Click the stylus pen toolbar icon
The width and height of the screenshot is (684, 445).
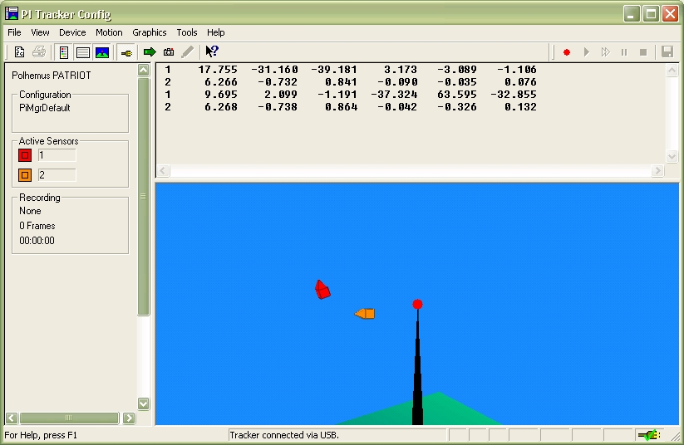(x=188, y=52)
